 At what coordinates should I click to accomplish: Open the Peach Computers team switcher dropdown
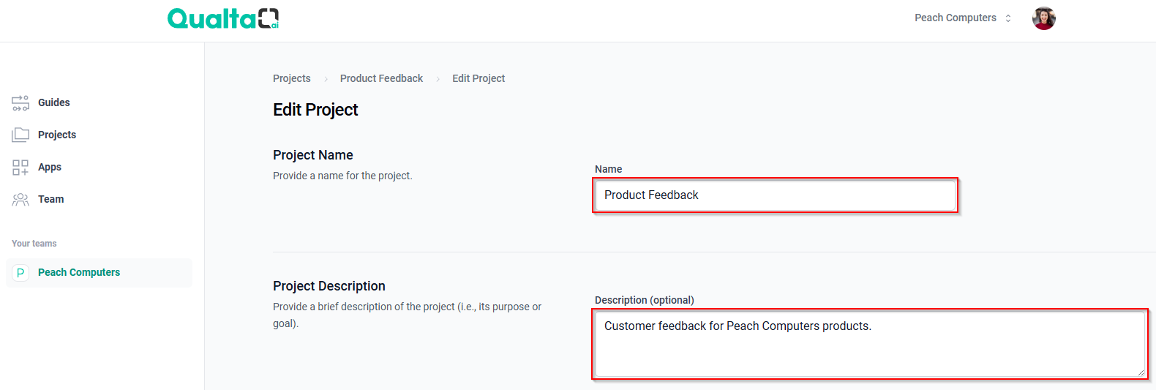coord(963,18)
